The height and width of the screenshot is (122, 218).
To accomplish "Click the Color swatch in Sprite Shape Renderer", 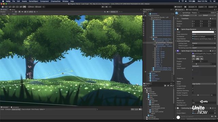I will click(x=203, y=32).
